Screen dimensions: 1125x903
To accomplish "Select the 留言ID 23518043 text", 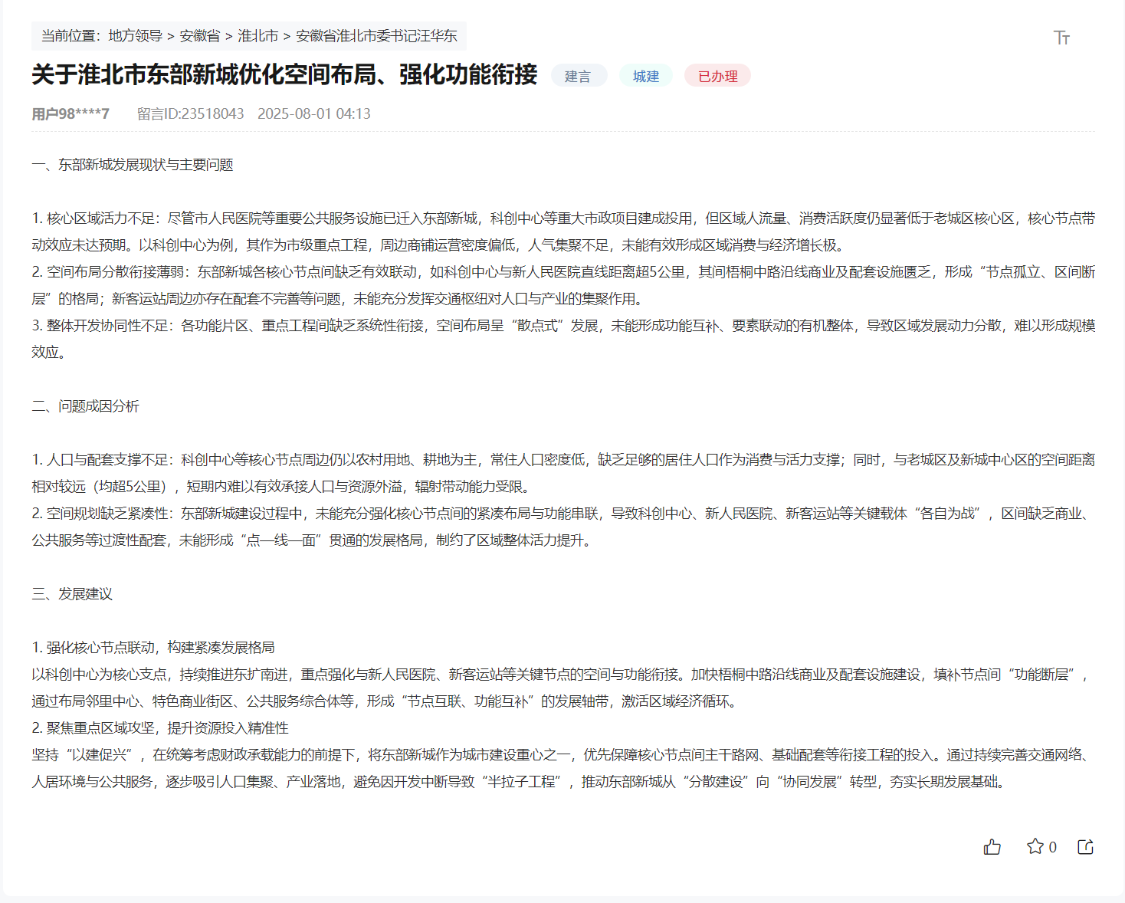I will pyautogui.click(x=190, y=113).
